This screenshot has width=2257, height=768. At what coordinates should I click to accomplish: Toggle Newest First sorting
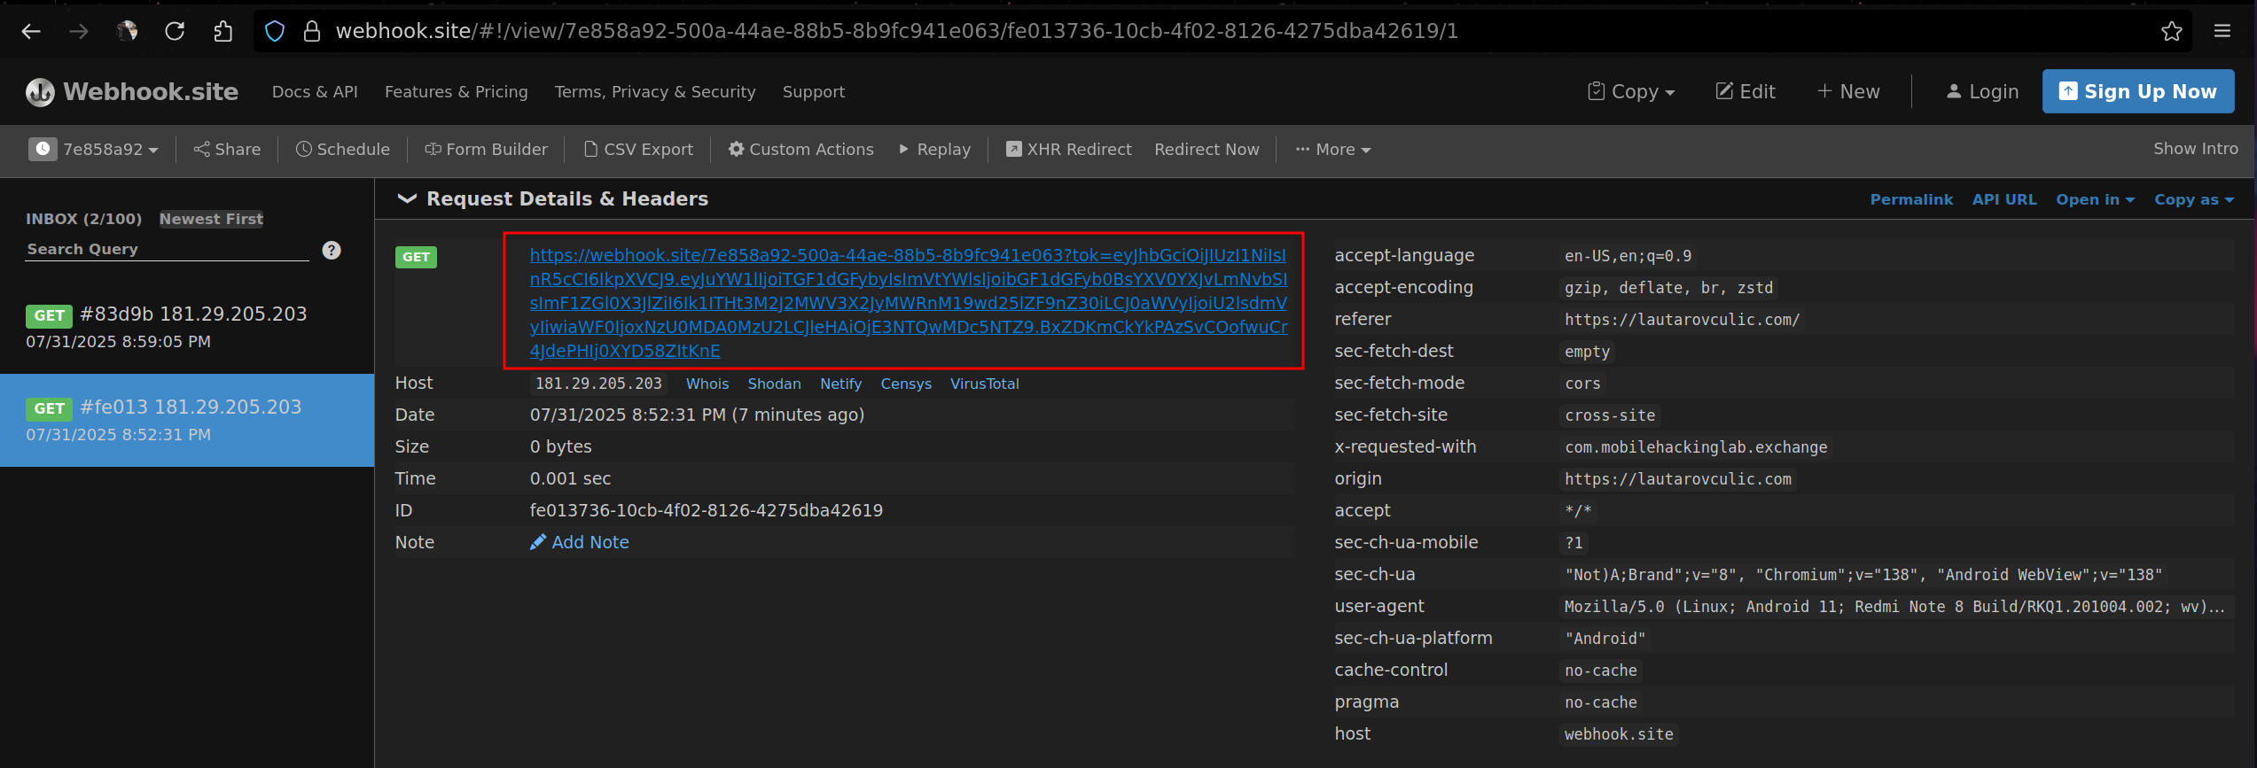pos(211,219)
